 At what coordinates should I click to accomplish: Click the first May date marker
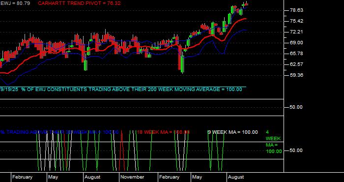(53, 177)
